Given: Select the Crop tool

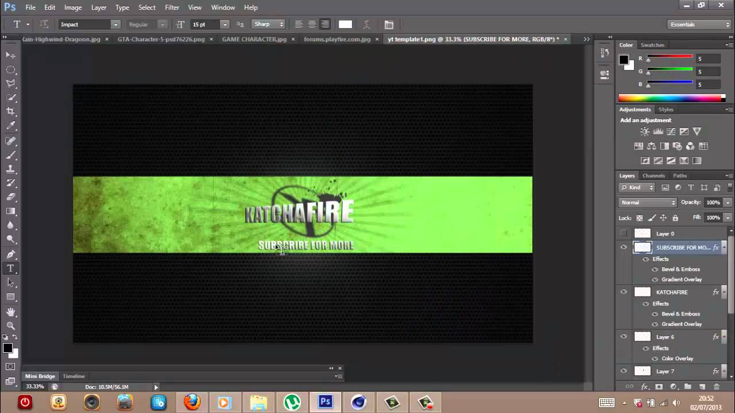Looking at the screenshot, I should pyautogui.click(x=10, y=111).
